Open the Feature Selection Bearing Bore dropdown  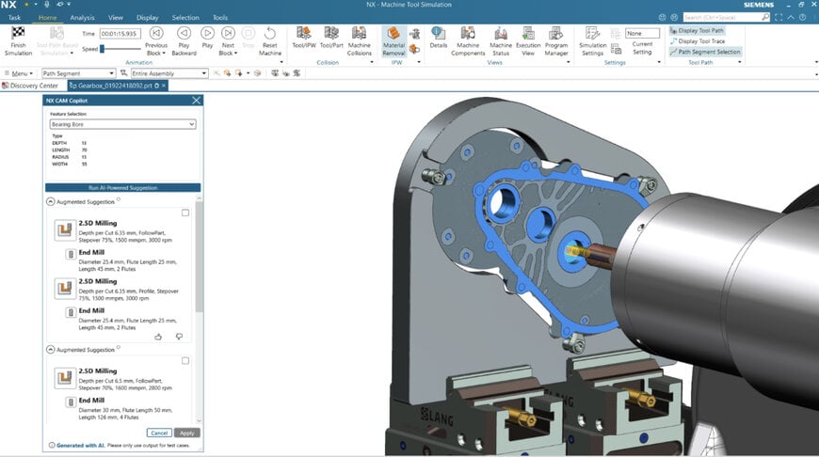coord(122,124)
